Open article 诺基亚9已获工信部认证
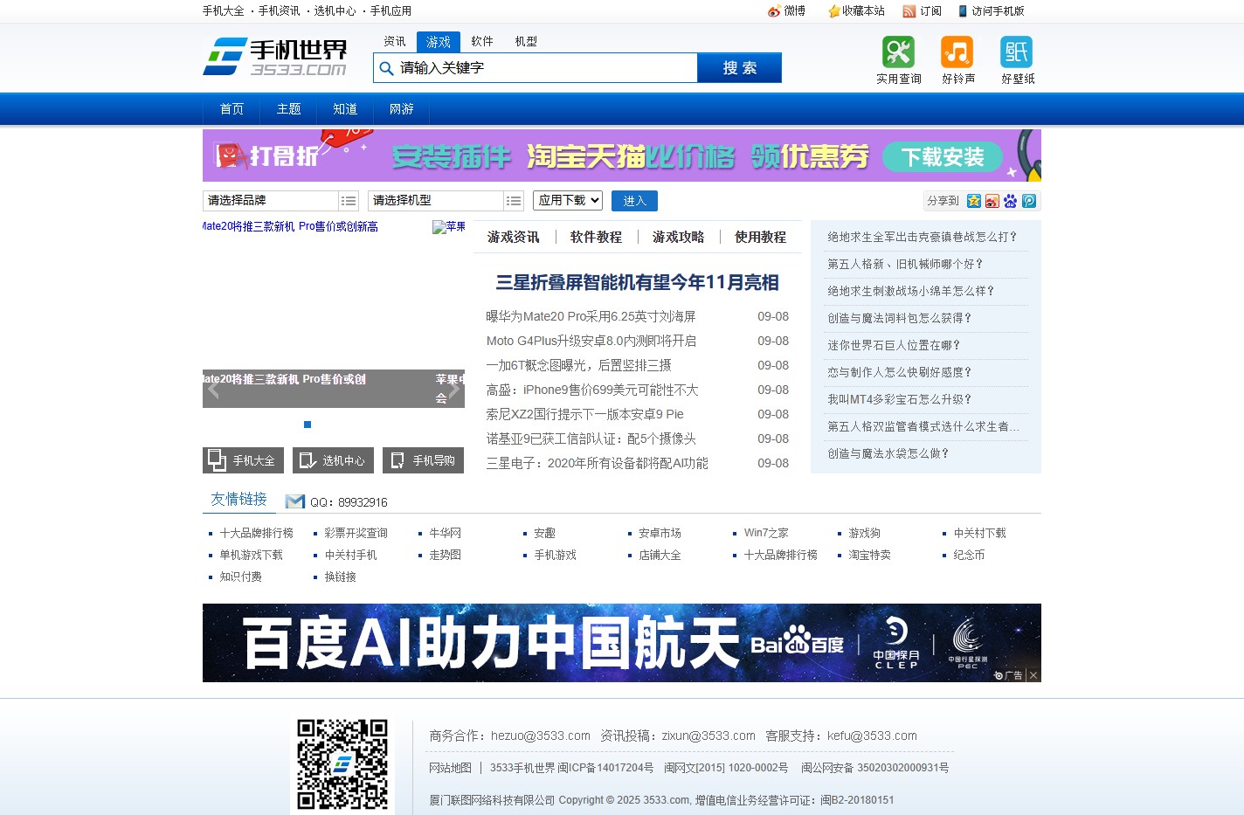 [591, 439]
